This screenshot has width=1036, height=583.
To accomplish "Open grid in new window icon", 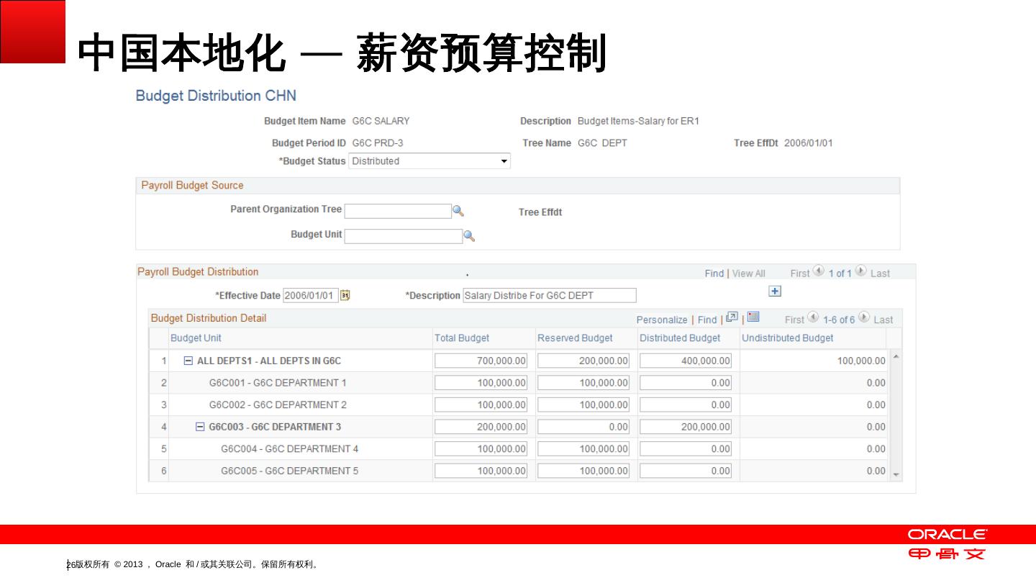I will 732,317.
